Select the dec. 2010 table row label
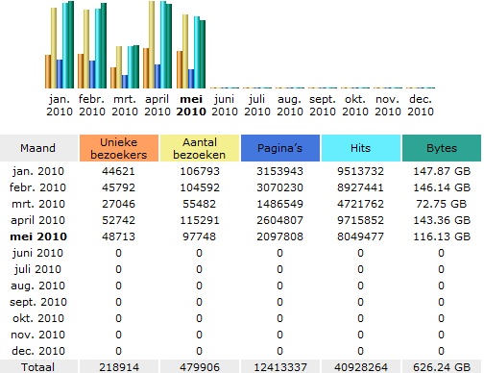Viewport: 484px width, 373px height. (x=38, y=351)
